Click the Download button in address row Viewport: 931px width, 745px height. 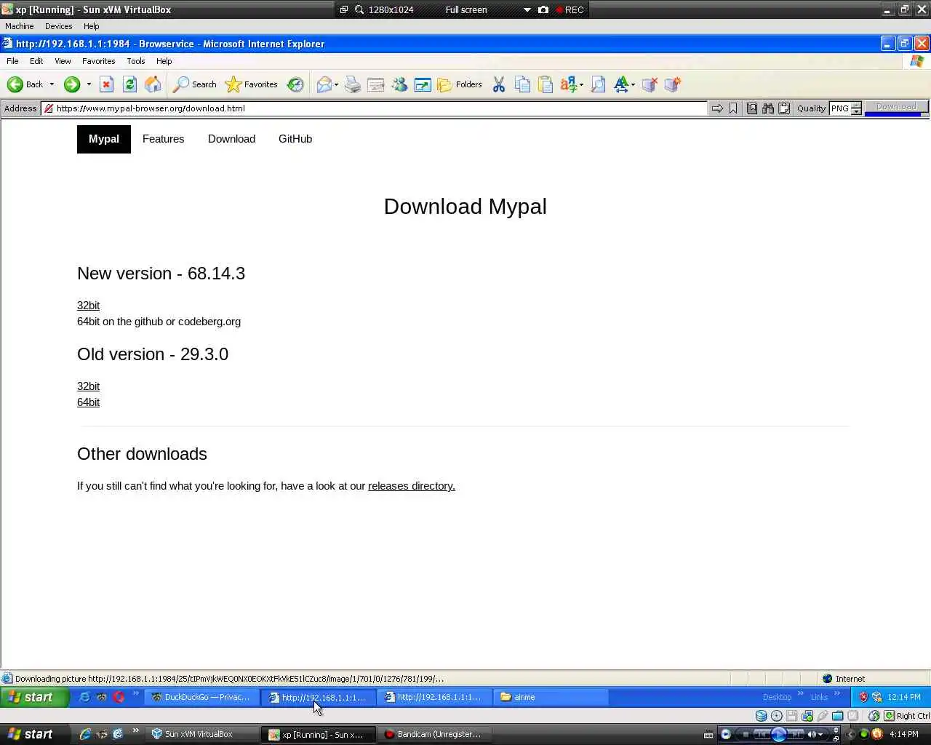(x=896, y=107)
